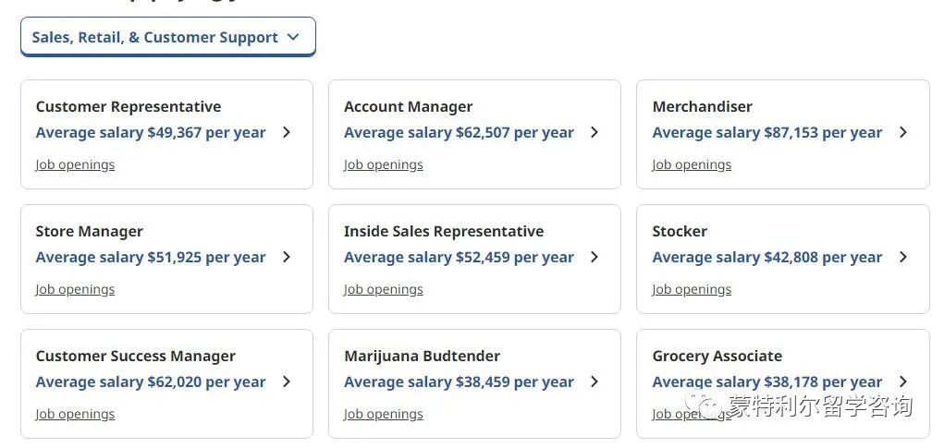The height and width of the screenshot is (448, 944).
Task: Open Job openings under Marijuana Budtender
Action: click(384, 415)
